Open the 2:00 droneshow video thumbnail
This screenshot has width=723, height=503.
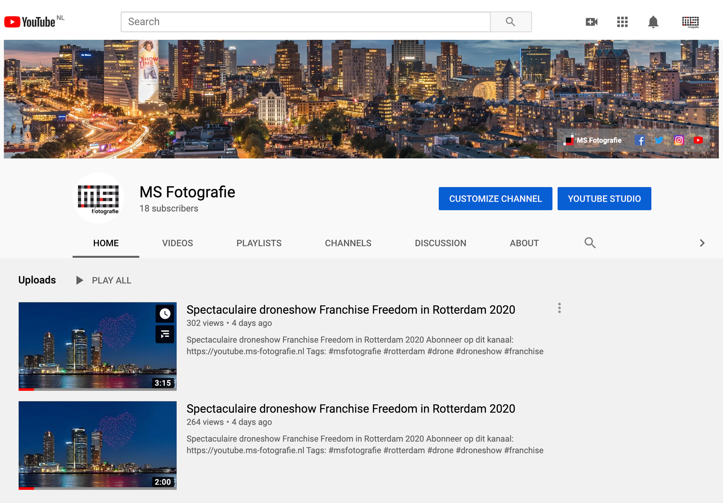(97, 445)
